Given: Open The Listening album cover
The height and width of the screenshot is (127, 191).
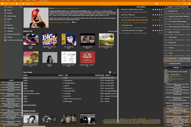Looking at the screenshot, I should [x=69, y=39].
